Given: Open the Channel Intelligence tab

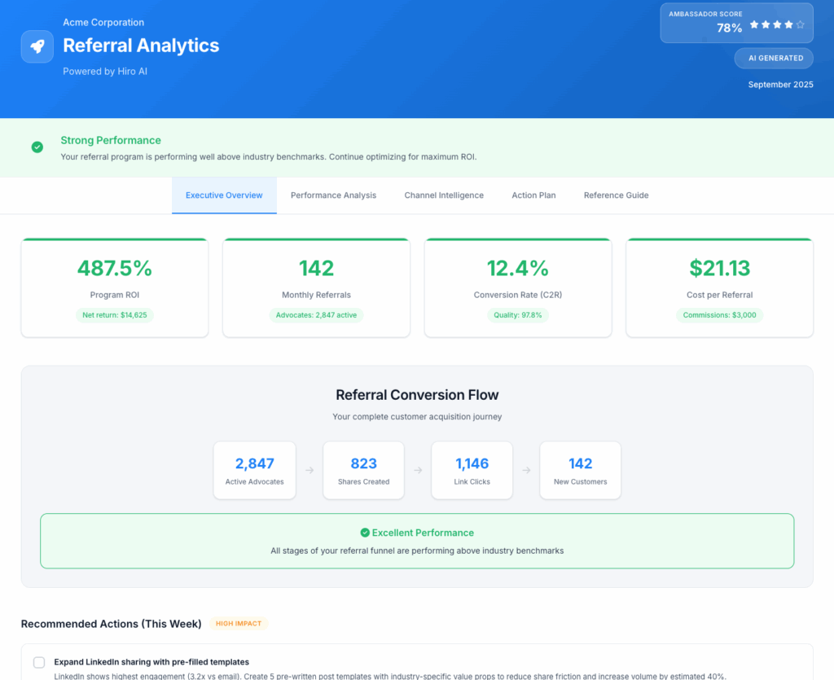Looking at the screenshot, I should click(x=444, y=195).
